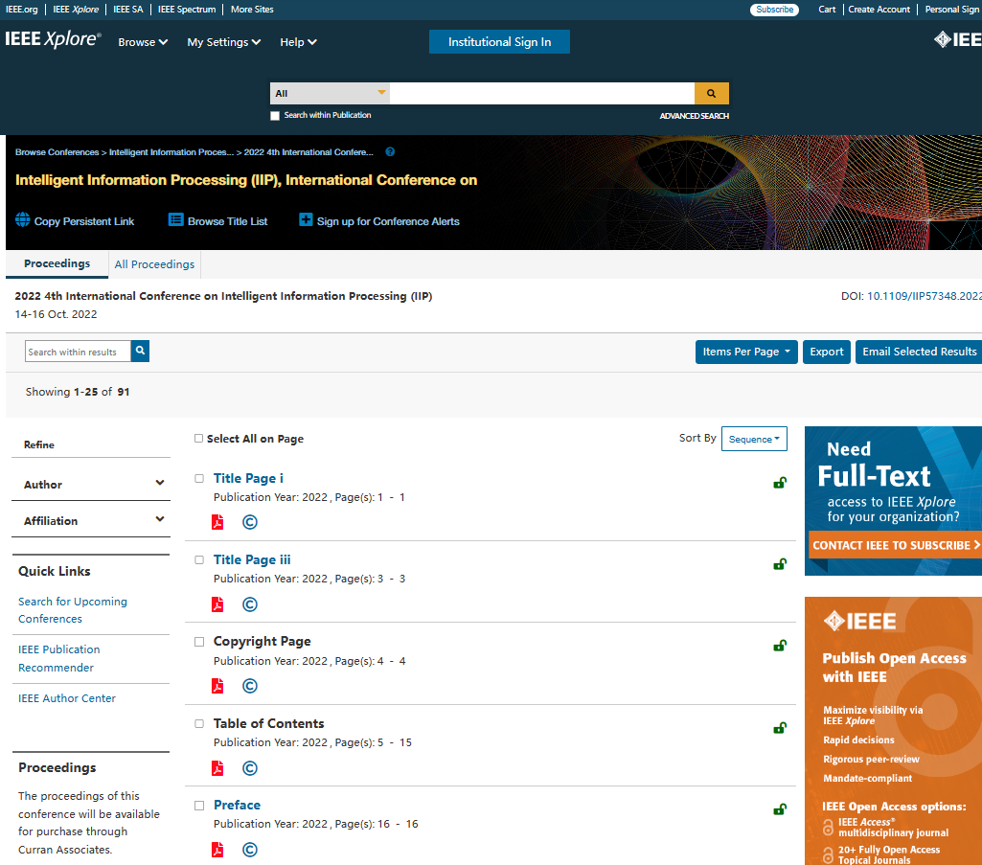
Task: Click open-access lock icon for Title Page iii
Action: point(780,563)
